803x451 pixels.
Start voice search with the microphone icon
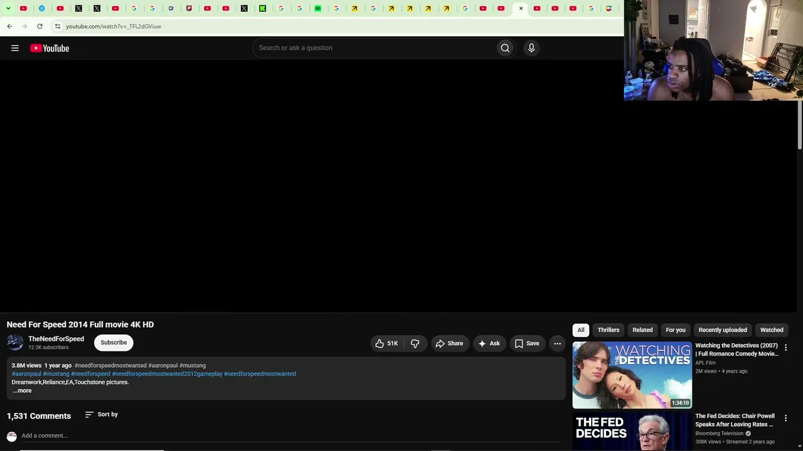[x=531, y=48]
